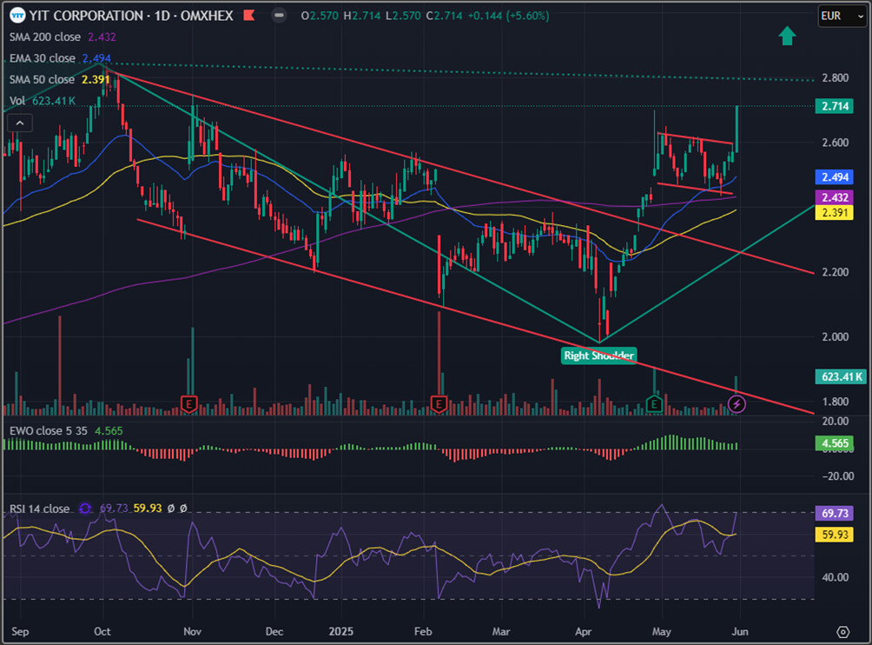This screenshot has height=645, width=872.
Task: Click the YIT company logo icon
Action: [17, 16]
